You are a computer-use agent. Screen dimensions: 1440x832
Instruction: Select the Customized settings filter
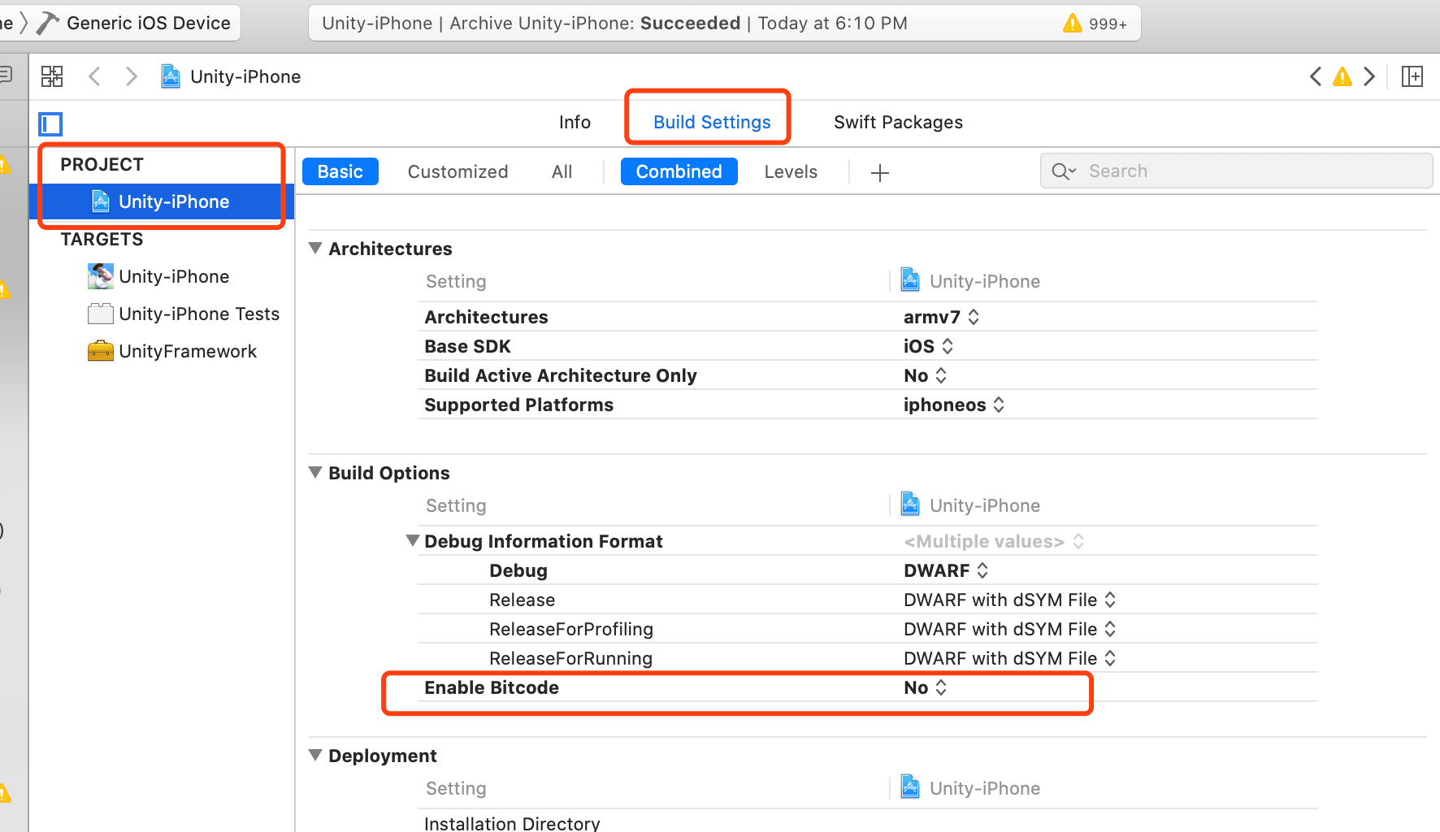click(458, 171)
